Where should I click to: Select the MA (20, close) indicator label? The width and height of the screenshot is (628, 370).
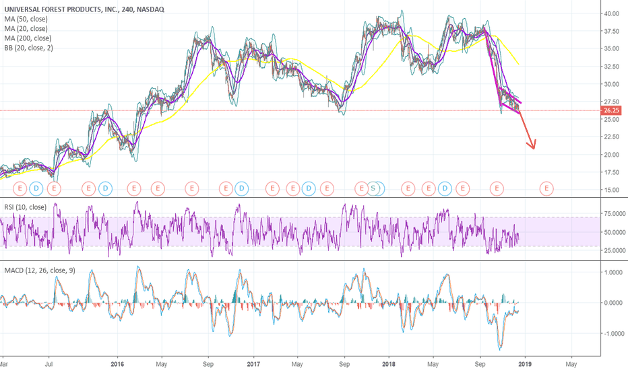click(26, 28)
